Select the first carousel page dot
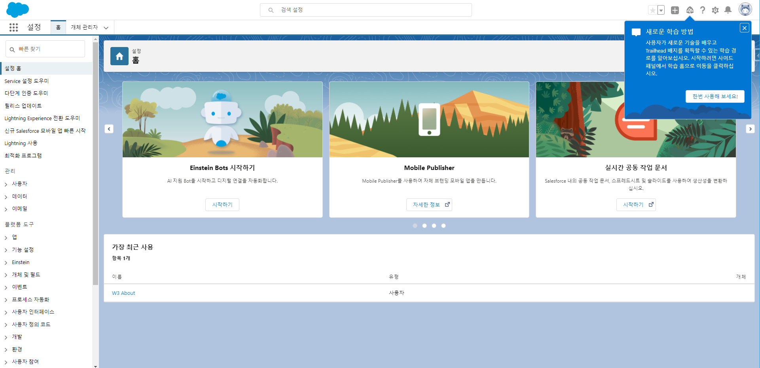 (415, 226)
